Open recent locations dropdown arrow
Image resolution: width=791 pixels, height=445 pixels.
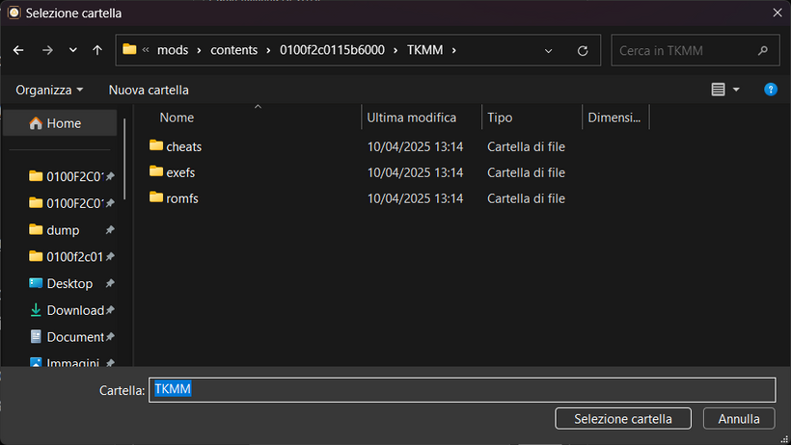(x=73, y=50)
